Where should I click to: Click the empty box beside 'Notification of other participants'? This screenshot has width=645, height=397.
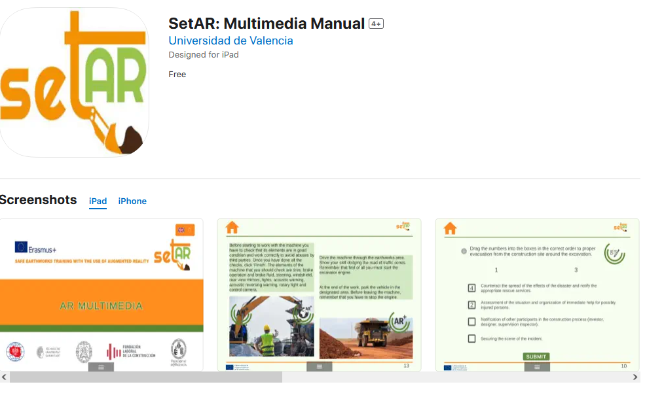[472, 321]
